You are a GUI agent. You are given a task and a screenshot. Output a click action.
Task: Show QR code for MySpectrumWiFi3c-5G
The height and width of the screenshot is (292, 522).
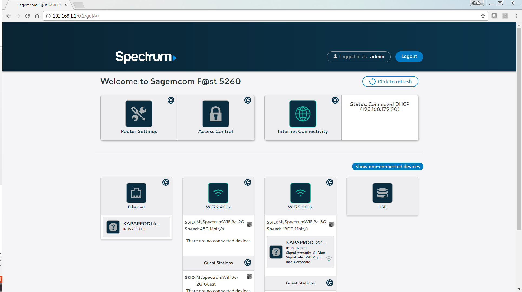coord(331,225)
